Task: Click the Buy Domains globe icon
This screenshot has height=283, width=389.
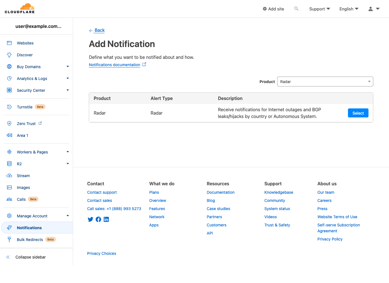Action: pos(9,67)
